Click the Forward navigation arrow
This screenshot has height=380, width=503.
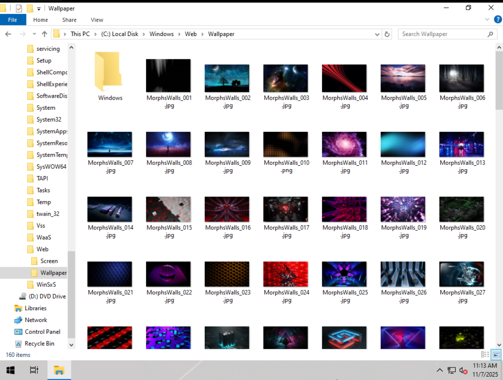coord(23,34)
